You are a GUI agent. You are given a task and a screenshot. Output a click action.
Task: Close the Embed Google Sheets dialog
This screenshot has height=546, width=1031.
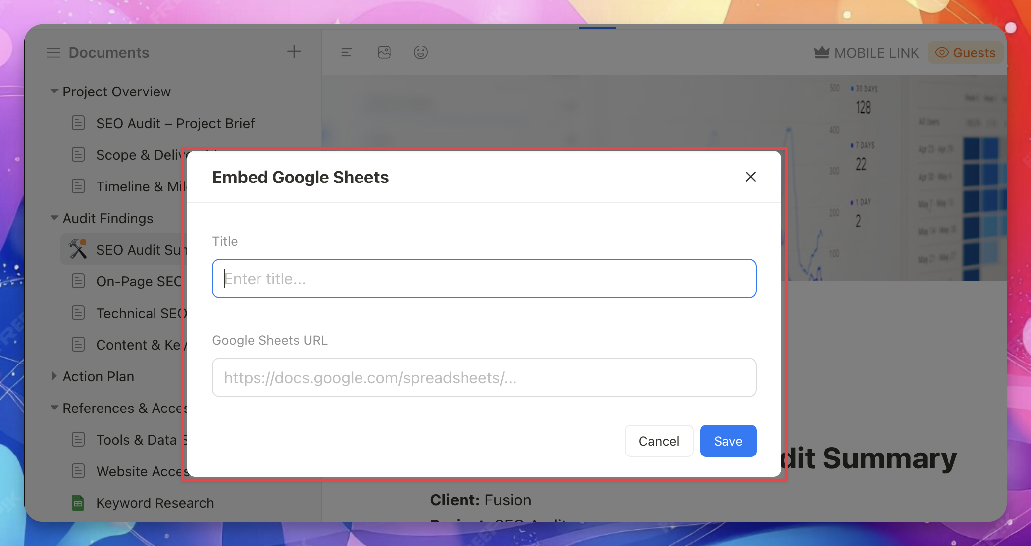750,177
